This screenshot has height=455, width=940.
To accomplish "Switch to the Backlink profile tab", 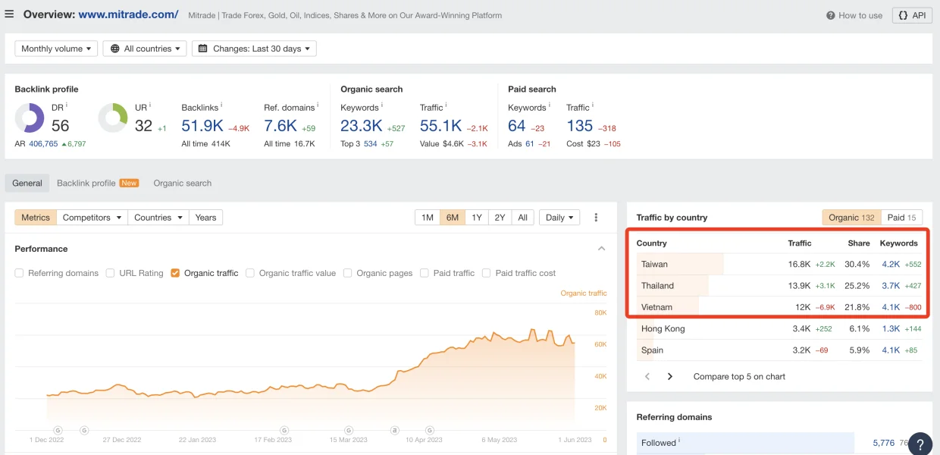I will point(86,183).
